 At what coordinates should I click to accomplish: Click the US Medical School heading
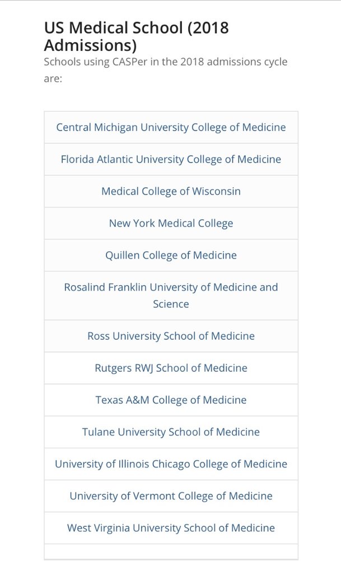(136, 36)
